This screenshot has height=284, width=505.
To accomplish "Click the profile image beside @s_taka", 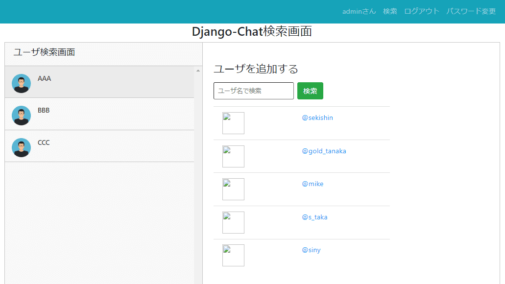I will click(x=233, y=222).
